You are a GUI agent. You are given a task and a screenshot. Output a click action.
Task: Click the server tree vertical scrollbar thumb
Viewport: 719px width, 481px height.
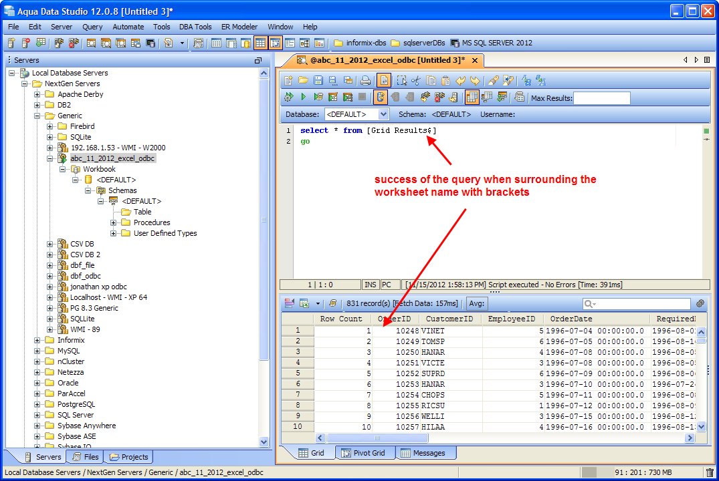[x=264, y=220]
